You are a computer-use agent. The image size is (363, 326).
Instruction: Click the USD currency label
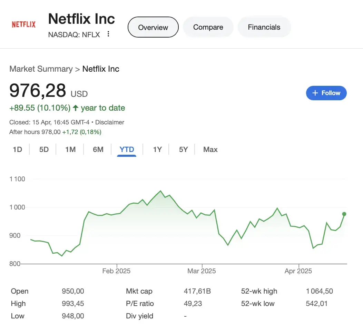point(79,94)
